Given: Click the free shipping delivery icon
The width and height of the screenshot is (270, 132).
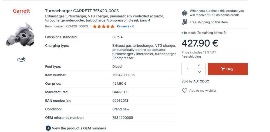Looking at the screenshot, I should point(185,22).
